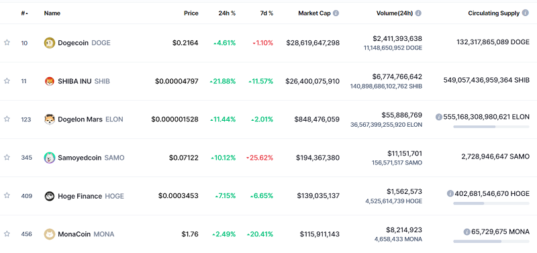Click ELON circulating supply progress bar
This screenshot has height=253, width=537.
(x=491, y=127)
